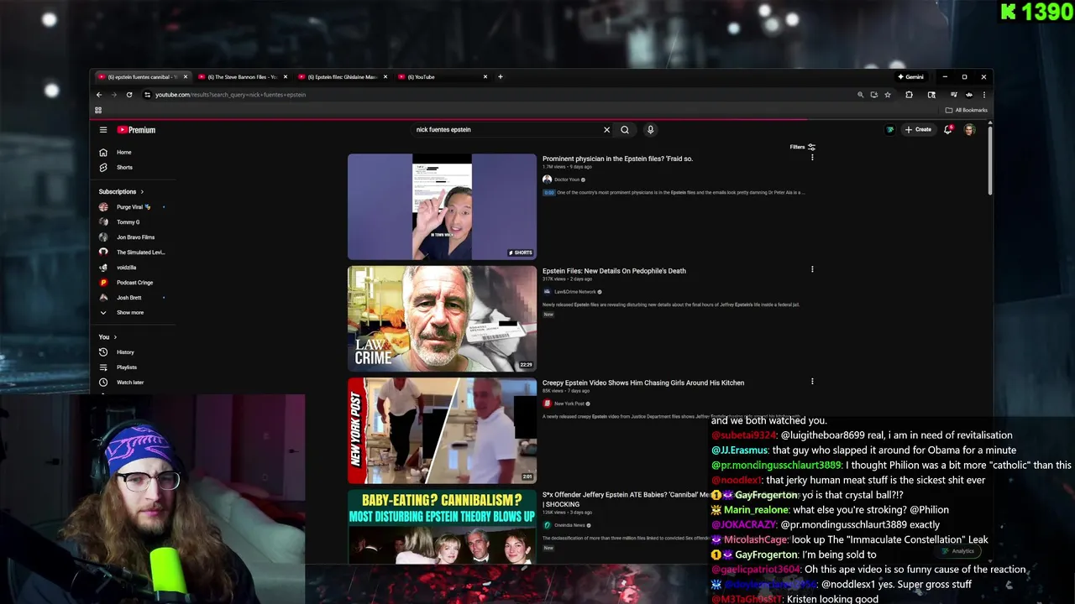Open title 'Creepy Epstein Video Shows Him Chasing Girls'
This screenshot has width=1075, height=604.
pos(643,383)
